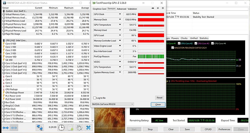Click the CPU Package thermometer icon

4,89
